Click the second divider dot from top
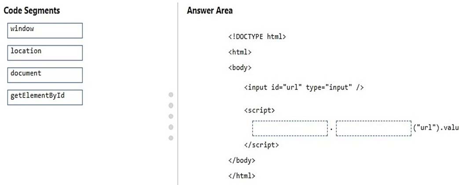Image resolution: width=459 pixels, height=185 pixels. [171, 105]
